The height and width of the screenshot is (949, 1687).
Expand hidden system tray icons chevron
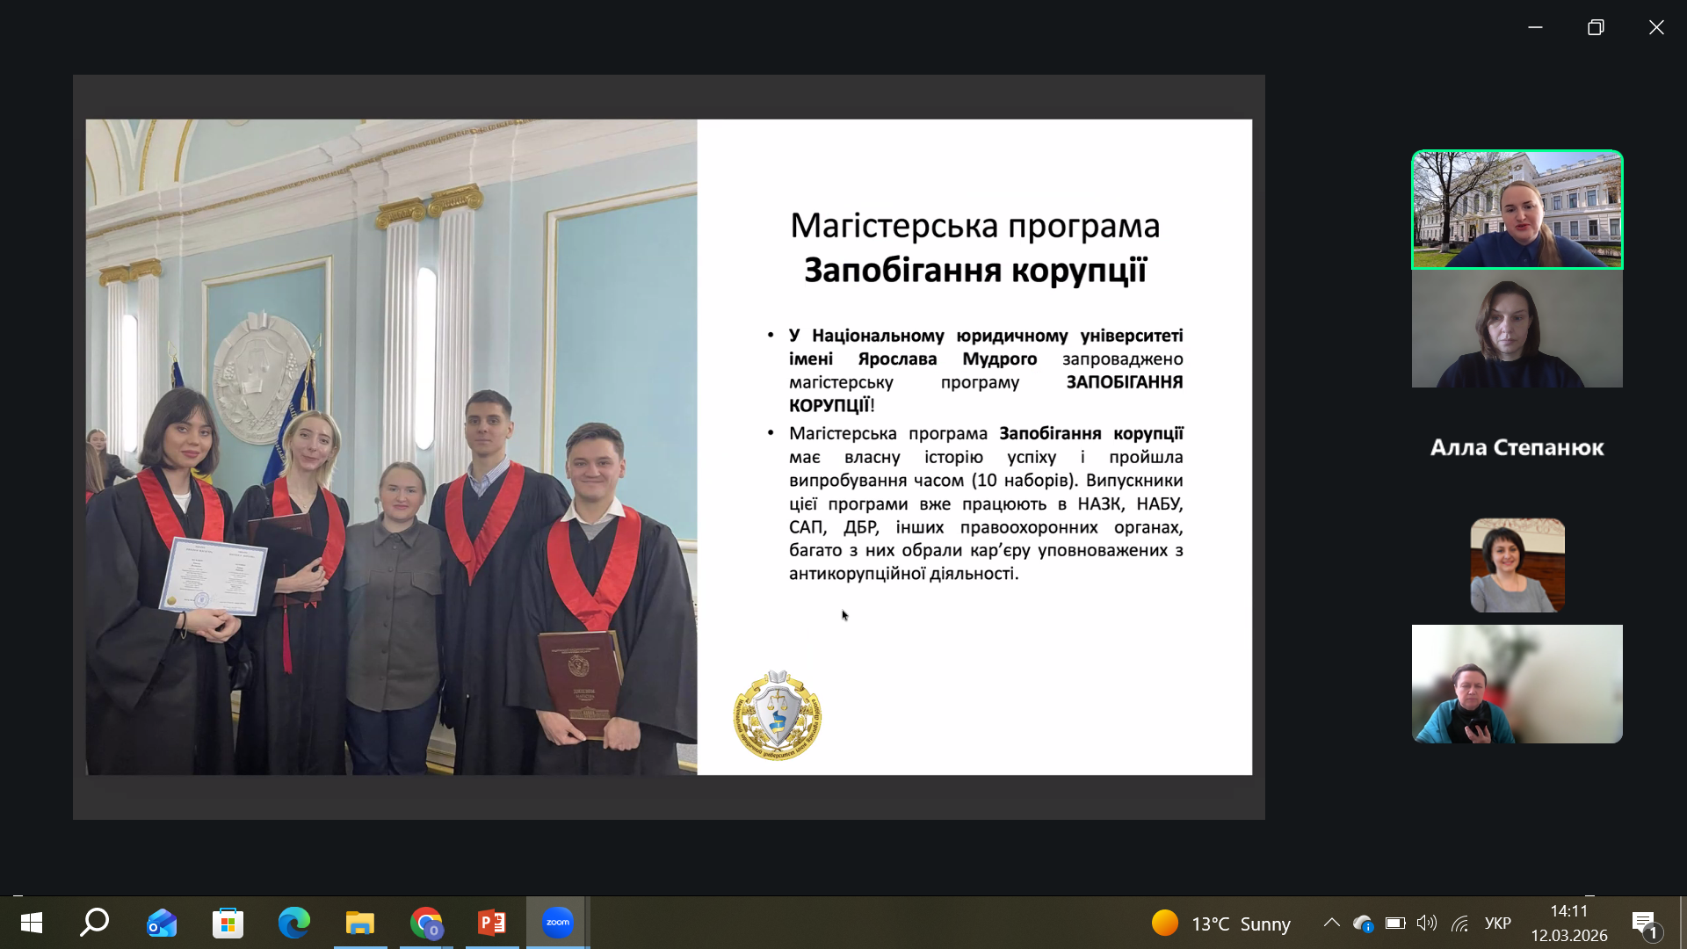(1331, 923)
